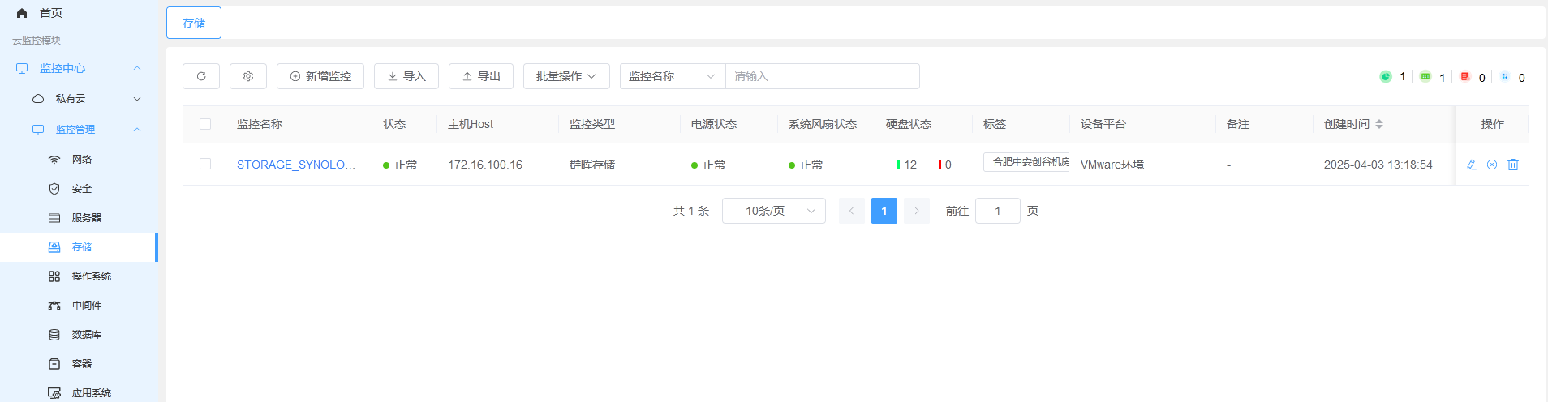Screen dimensions: 1548x402
Task: Click the 导出 export button
Action: pyautogui.click(x=481, y=76)
